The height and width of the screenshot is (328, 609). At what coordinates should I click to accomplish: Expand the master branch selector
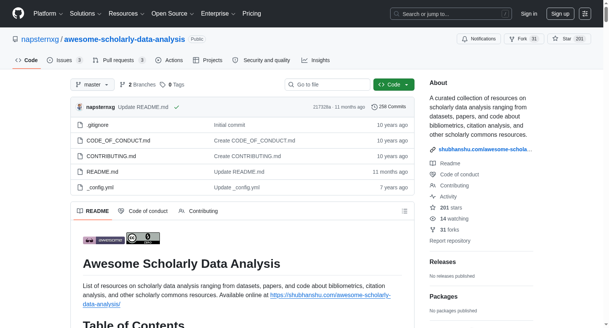pyautogui.click(x=92, y=85)
